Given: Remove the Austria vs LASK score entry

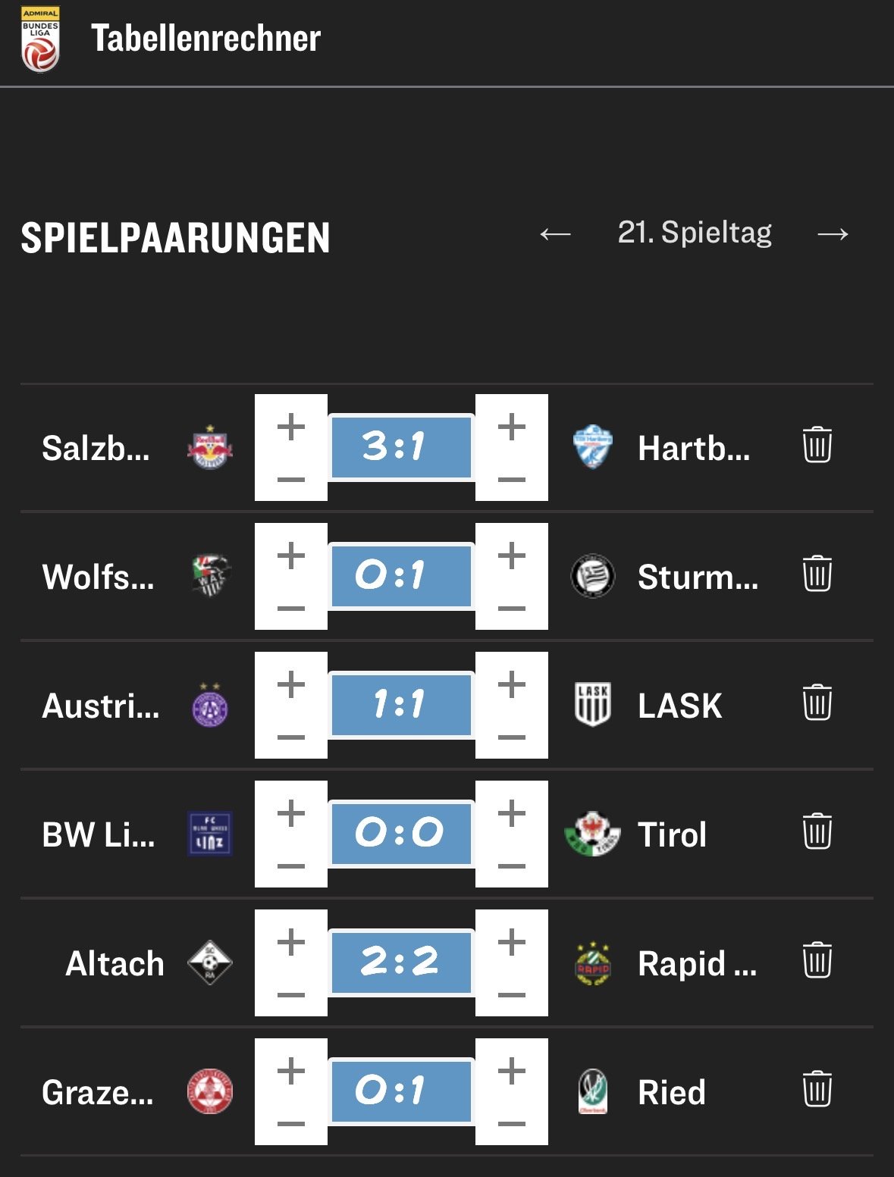Looking at the screenshot, I should (817, 703).
